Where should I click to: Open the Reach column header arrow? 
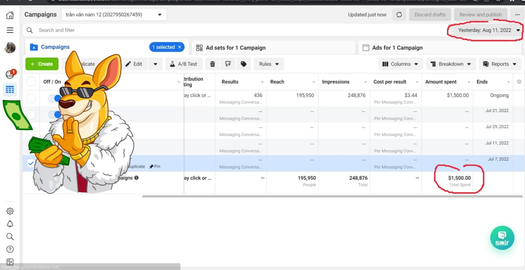[314, 82]
